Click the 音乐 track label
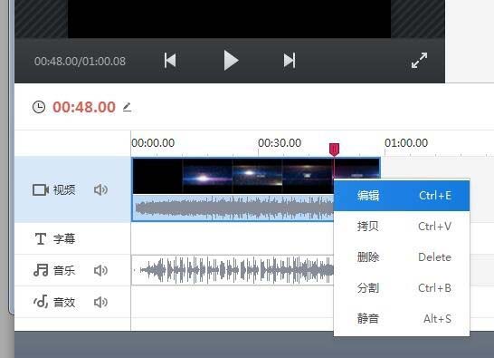 coord(64,271)
